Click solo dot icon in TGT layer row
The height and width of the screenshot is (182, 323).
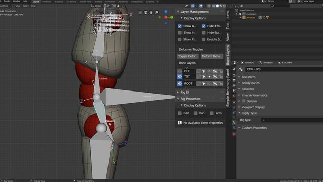(x=209, y=77)
